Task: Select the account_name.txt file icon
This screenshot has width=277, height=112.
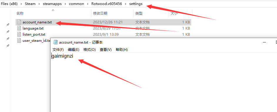Action: pyautogui.click(x=19, y=22)
